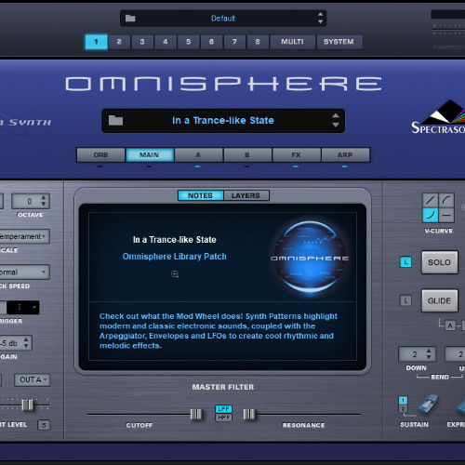This screenshot has height=465, width=465.
Task: Select the concave velocity curve icon
Action: [431, 215]
